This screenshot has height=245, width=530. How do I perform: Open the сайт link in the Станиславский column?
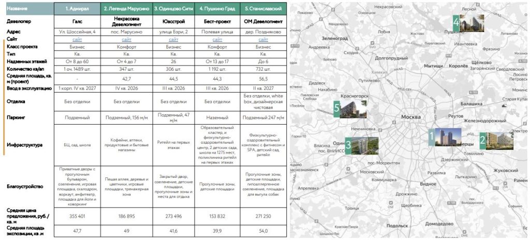coord(263,39)
